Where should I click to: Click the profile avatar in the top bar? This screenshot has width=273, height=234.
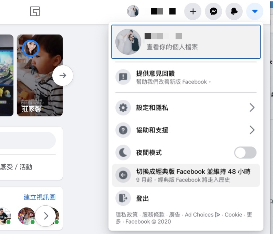click(133, 11)
